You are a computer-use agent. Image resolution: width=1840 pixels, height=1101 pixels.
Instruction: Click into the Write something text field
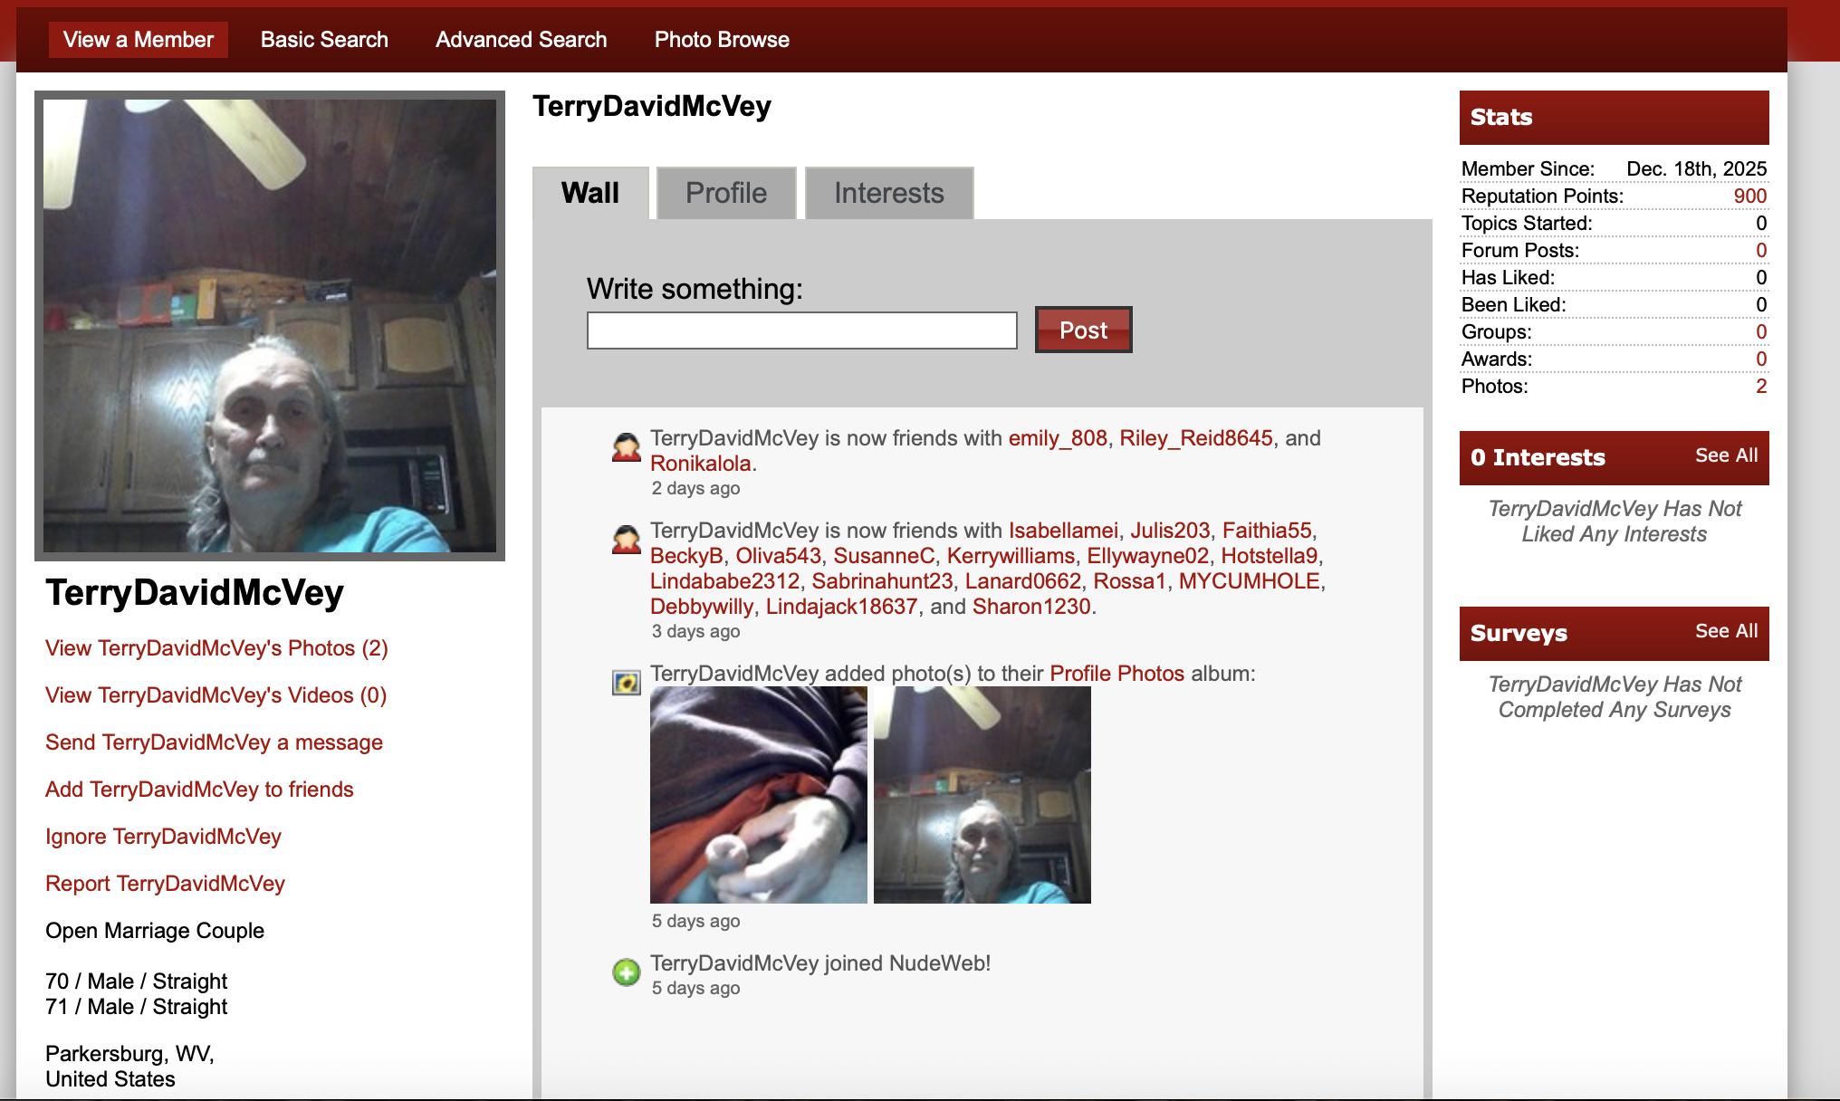(801, 330)
